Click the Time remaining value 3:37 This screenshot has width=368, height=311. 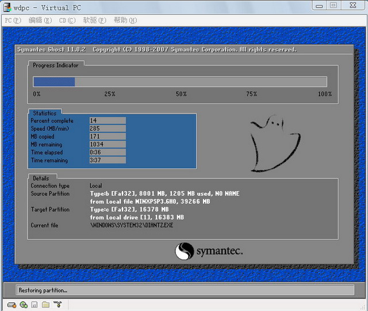point(108,160)
